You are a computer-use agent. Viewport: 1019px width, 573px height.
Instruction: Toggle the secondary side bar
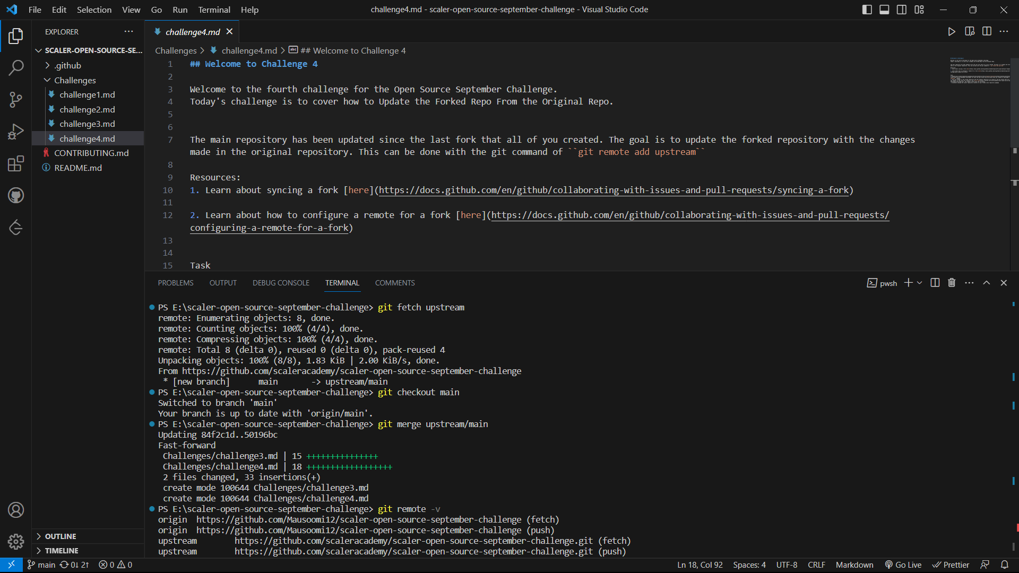click(901, 10)
